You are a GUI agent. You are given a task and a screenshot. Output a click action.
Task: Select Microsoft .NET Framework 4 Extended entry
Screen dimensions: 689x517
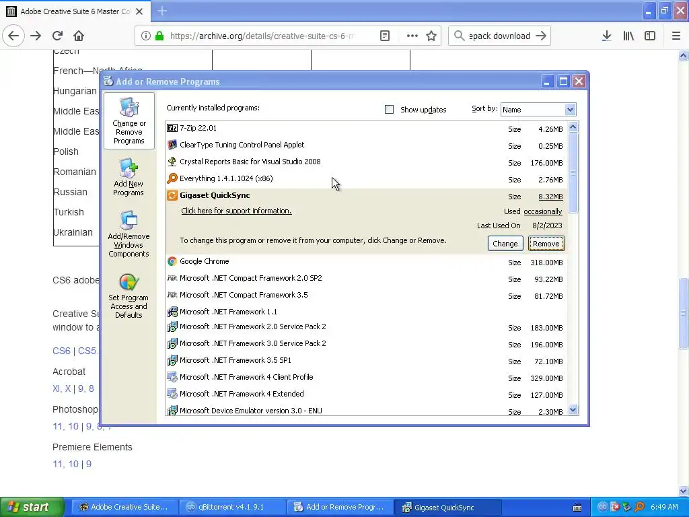366,394
